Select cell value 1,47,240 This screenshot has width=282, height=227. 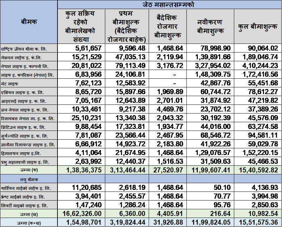(89, 205)
